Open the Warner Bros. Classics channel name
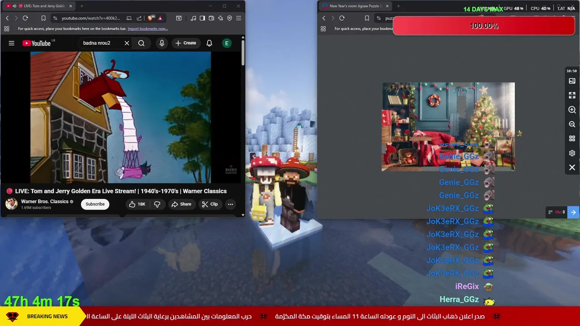 (45, 201)
